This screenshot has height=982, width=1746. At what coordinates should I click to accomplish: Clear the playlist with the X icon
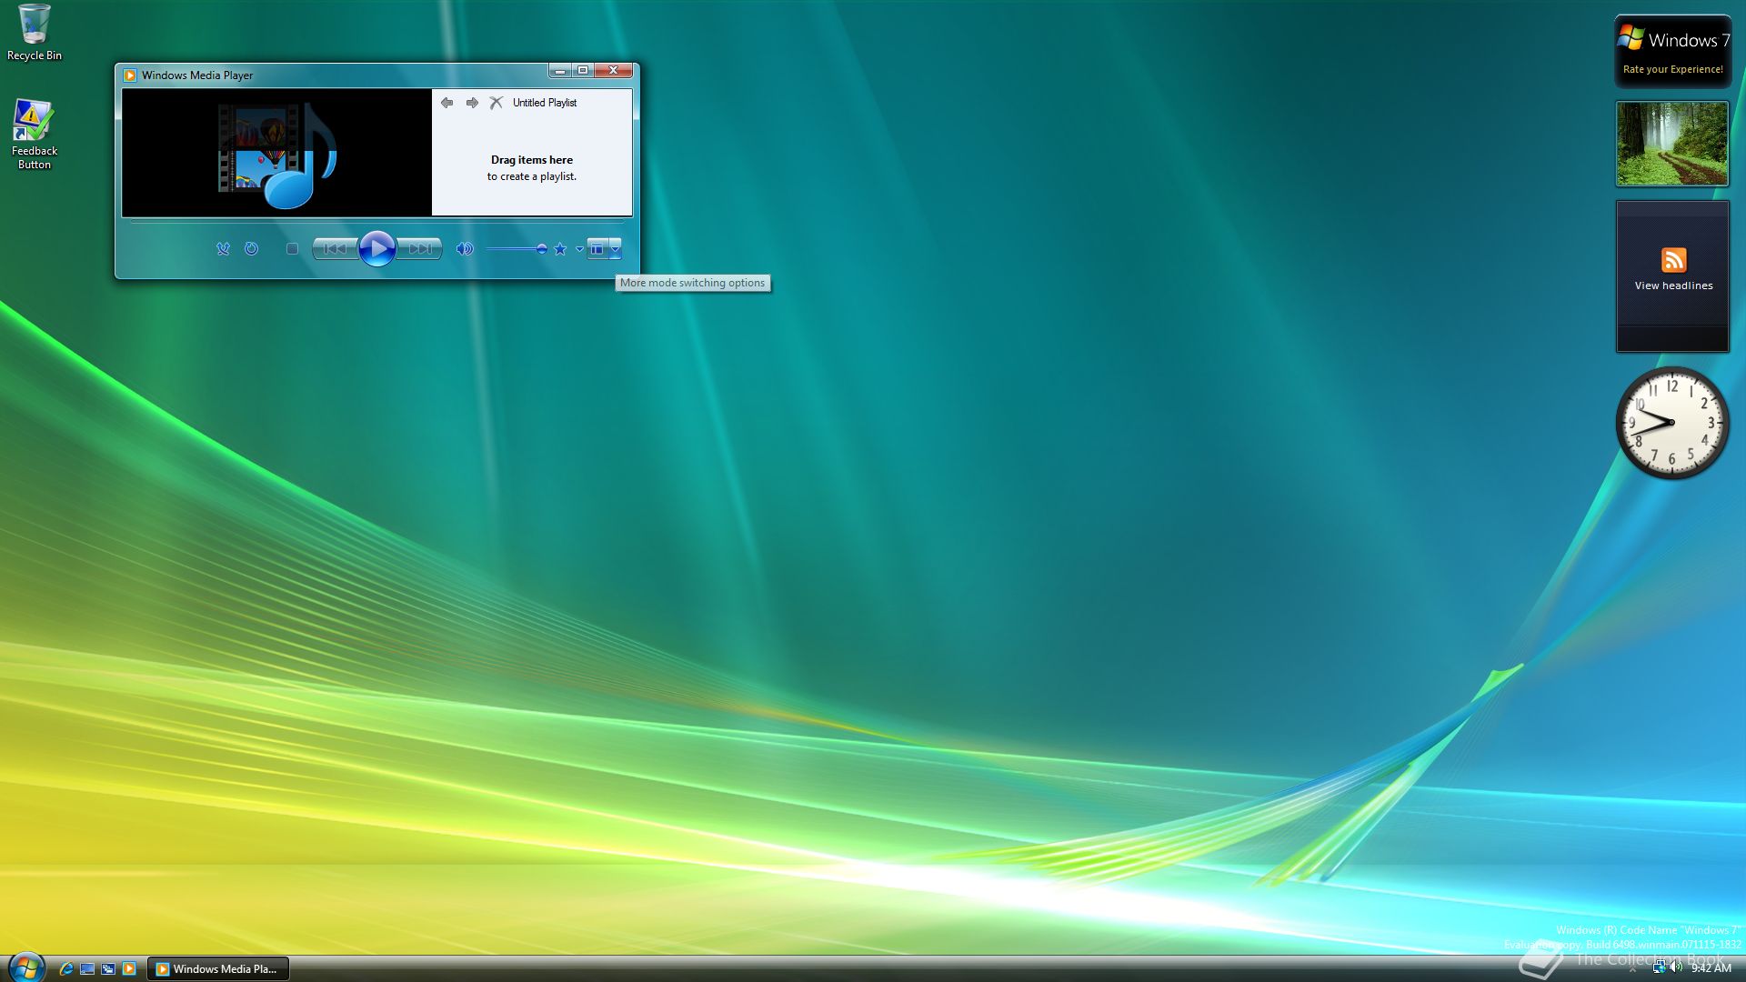[496, 103]
